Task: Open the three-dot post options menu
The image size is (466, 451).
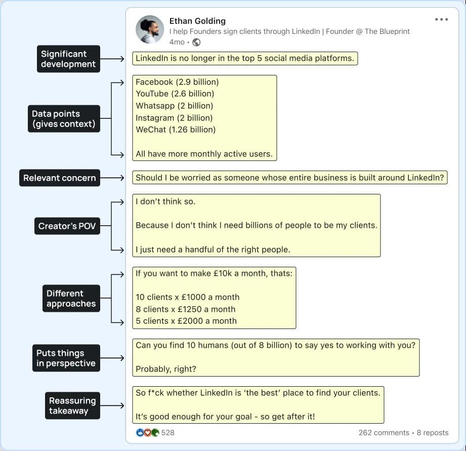Action: coord(441,20)
